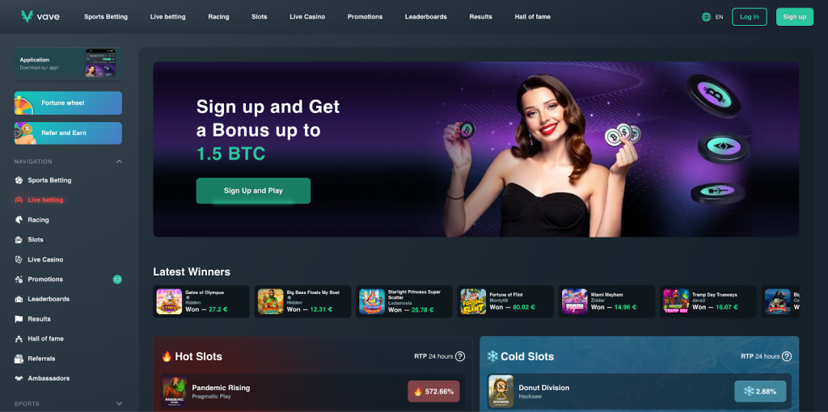This screenshot has height=412, width=828.
Task: Expand the Sports section chevron
Action: 119,404
